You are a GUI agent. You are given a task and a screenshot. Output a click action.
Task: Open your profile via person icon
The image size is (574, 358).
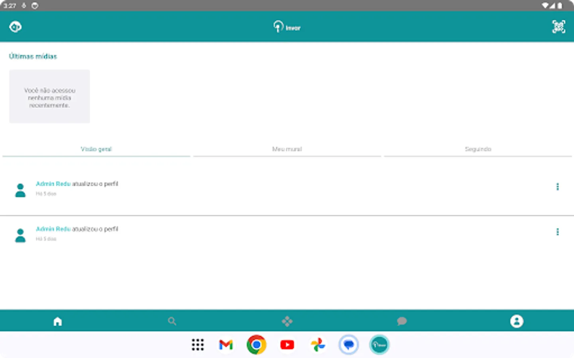(517, 321)
